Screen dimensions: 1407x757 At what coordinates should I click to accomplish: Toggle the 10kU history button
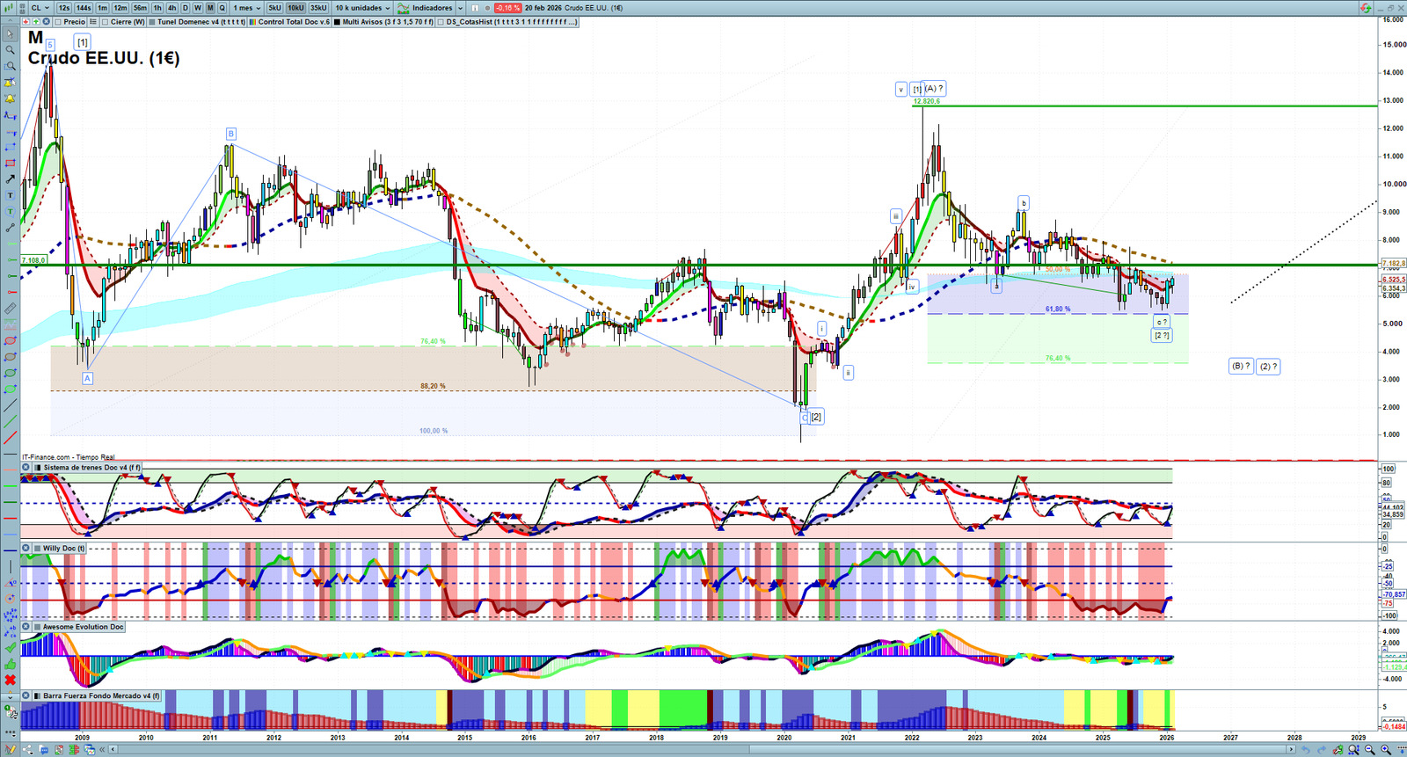click(295, 8)
